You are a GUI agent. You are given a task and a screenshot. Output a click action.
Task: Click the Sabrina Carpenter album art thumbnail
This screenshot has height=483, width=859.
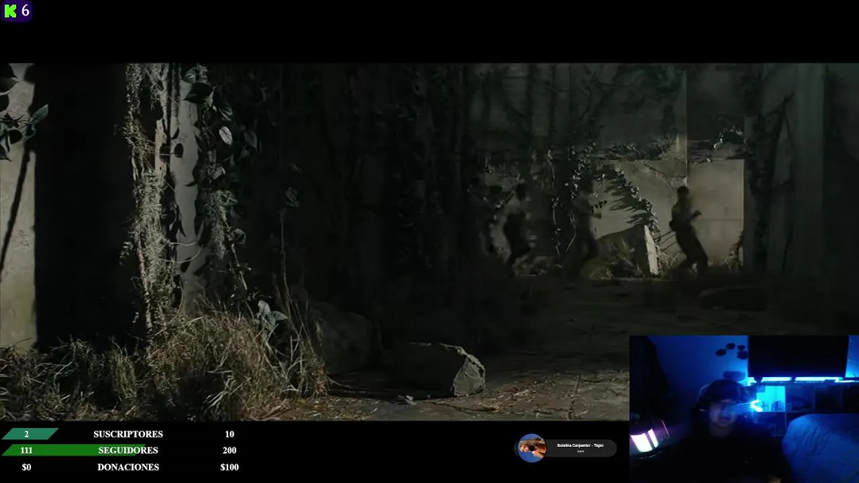(532, 447)
